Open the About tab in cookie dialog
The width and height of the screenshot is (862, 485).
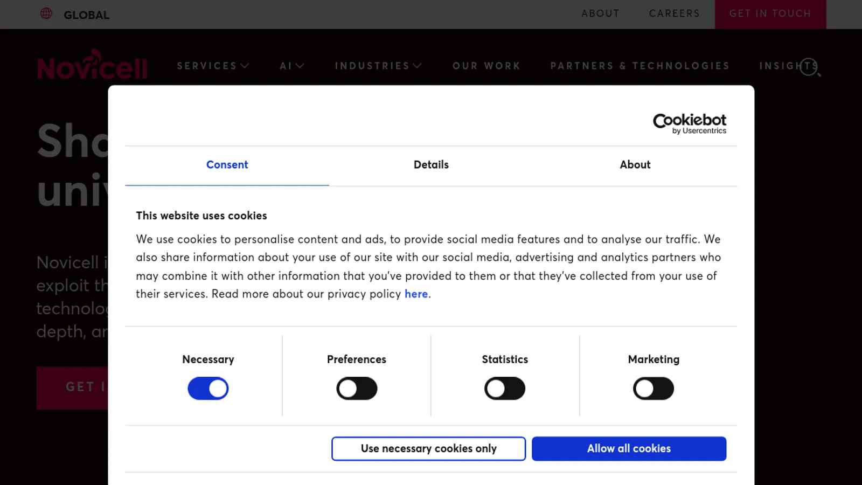(635, 165)
